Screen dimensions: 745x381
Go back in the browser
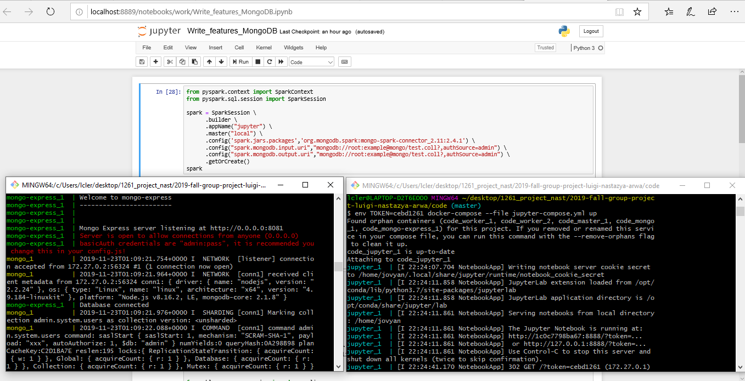point(8,12)
